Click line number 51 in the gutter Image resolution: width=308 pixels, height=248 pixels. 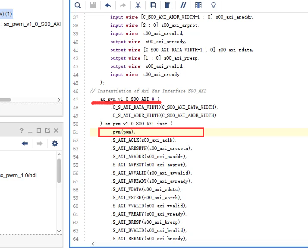coord(75,132)
